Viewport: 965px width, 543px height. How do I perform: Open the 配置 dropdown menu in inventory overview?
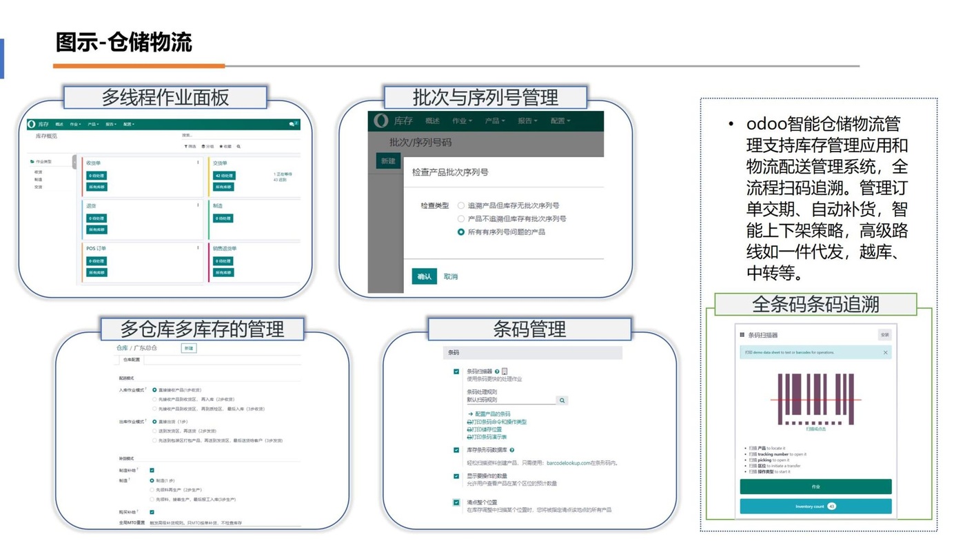pos(128,125)
